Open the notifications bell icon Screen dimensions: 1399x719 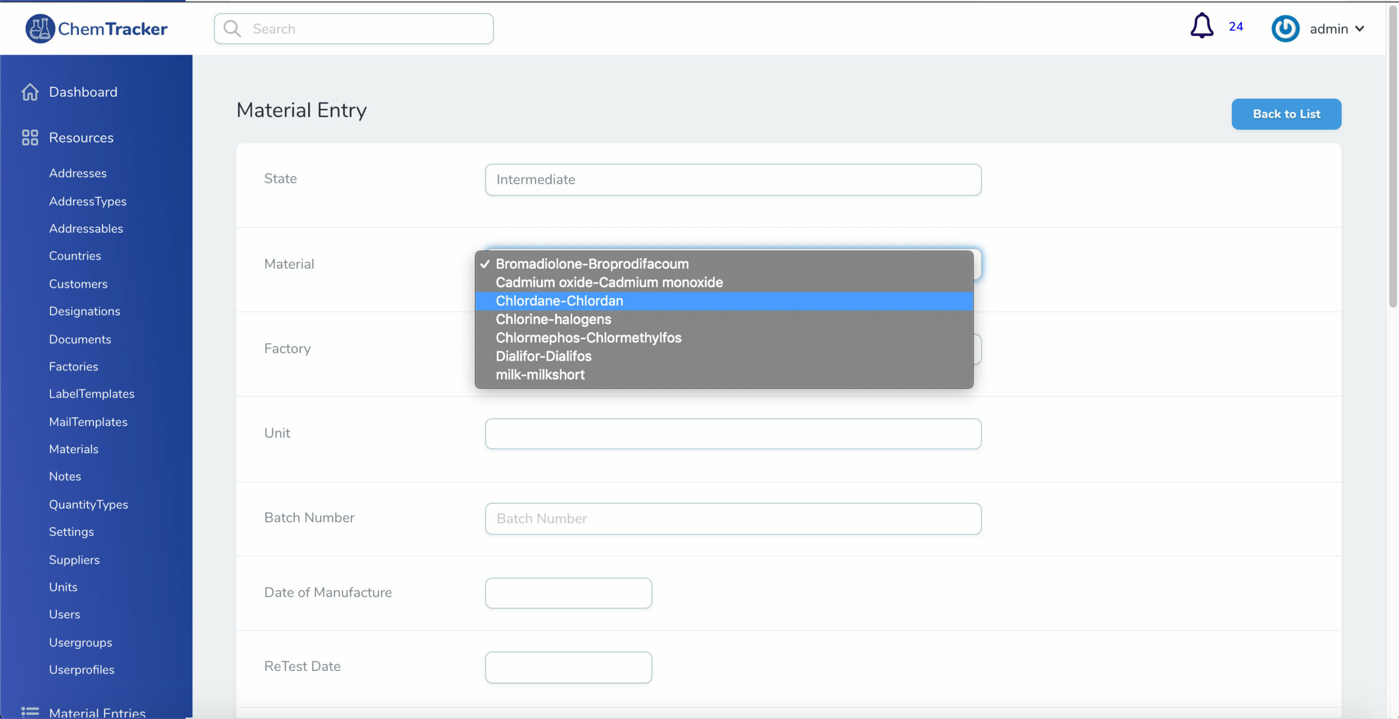[x=1201, y=26]
